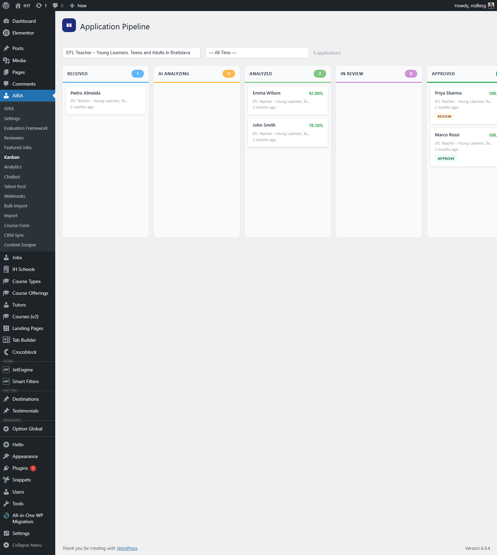Click the Landing Pages icon
The height and width of the screenshot is (555, 497).
coord(6,328)
